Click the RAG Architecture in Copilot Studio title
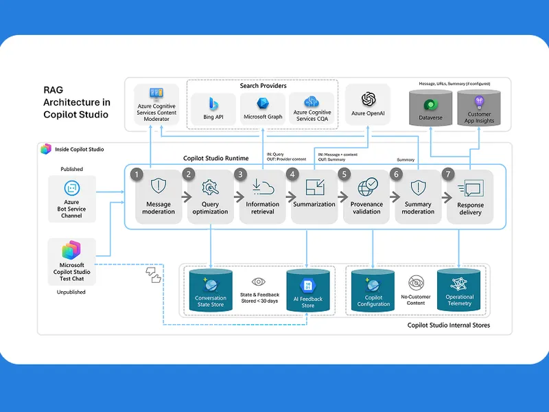This screenshot has width=549, height=412. (77, 102)
